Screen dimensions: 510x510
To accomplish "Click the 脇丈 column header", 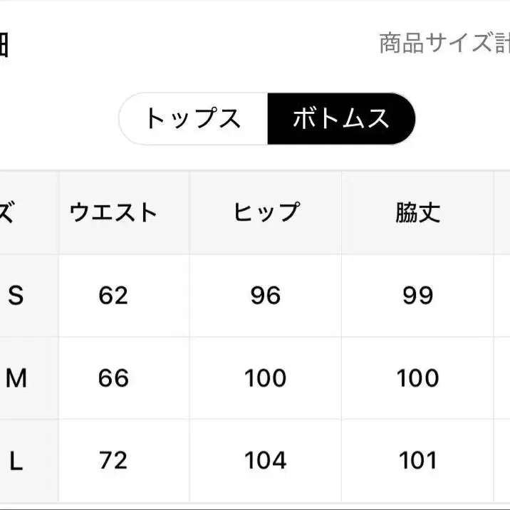I will [417, 212].
